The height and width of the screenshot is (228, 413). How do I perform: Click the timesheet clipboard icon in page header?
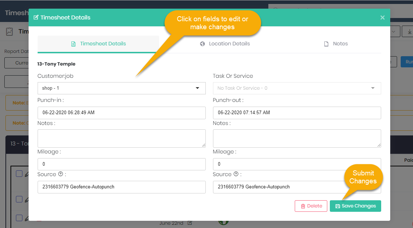tap(9, 32)
